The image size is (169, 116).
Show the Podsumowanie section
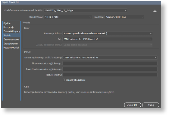tap(11, 48)
